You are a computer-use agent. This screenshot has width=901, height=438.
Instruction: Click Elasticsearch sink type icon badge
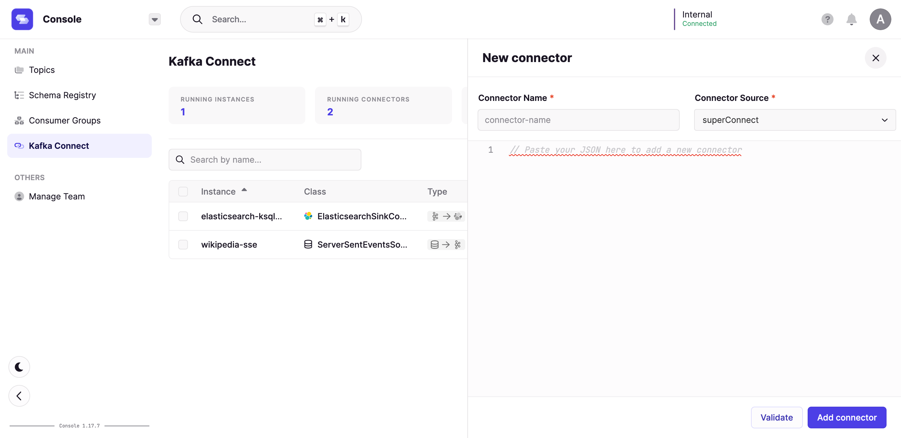coord(446,216)
